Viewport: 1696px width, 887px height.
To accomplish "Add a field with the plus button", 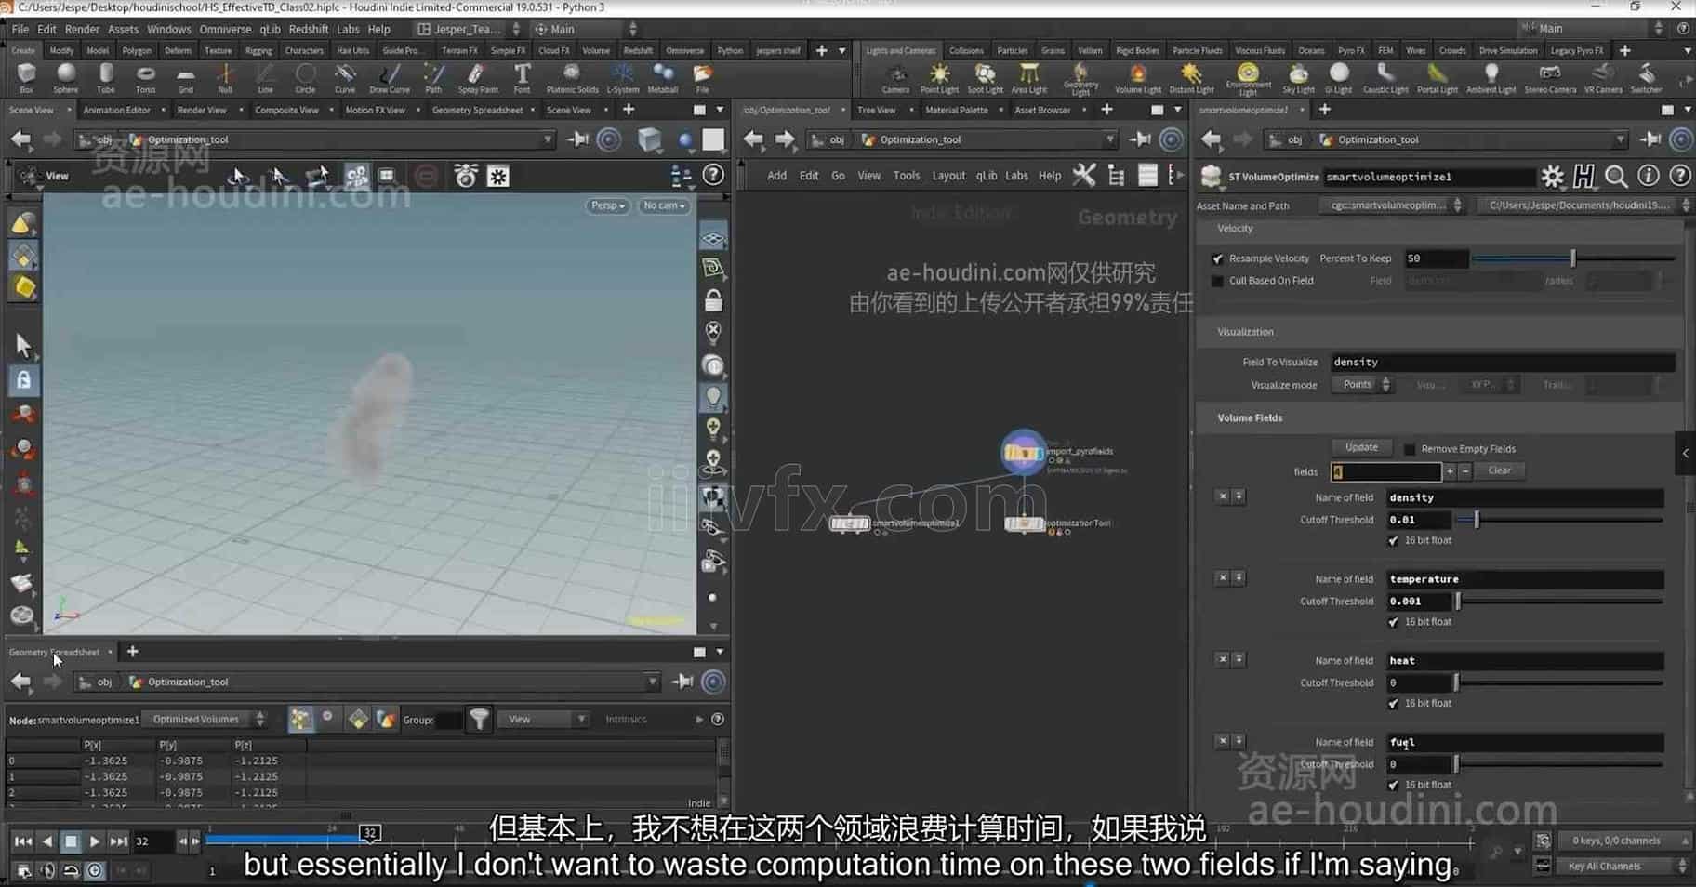I will pos(1450,471).
